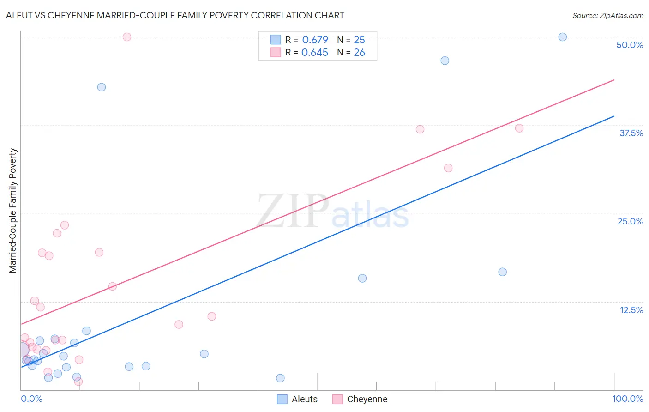This screenshot has height=412, width=649.
Task: Click the blue outlier point near 43%
Action: click(x=102, y=87)
